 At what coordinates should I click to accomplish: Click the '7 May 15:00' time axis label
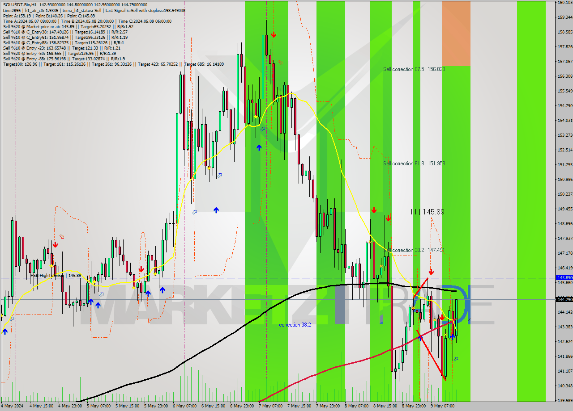(299, 406)
